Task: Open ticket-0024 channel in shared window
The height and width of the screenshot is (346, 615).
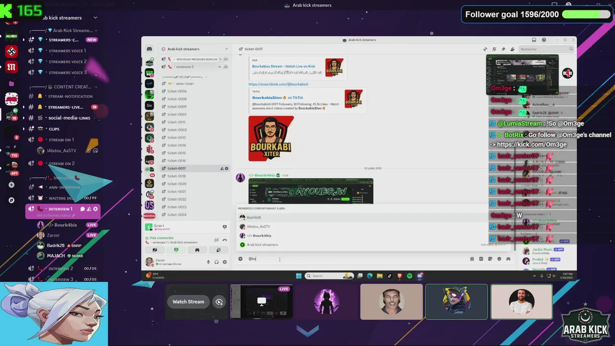Action: tap(177, 215)
